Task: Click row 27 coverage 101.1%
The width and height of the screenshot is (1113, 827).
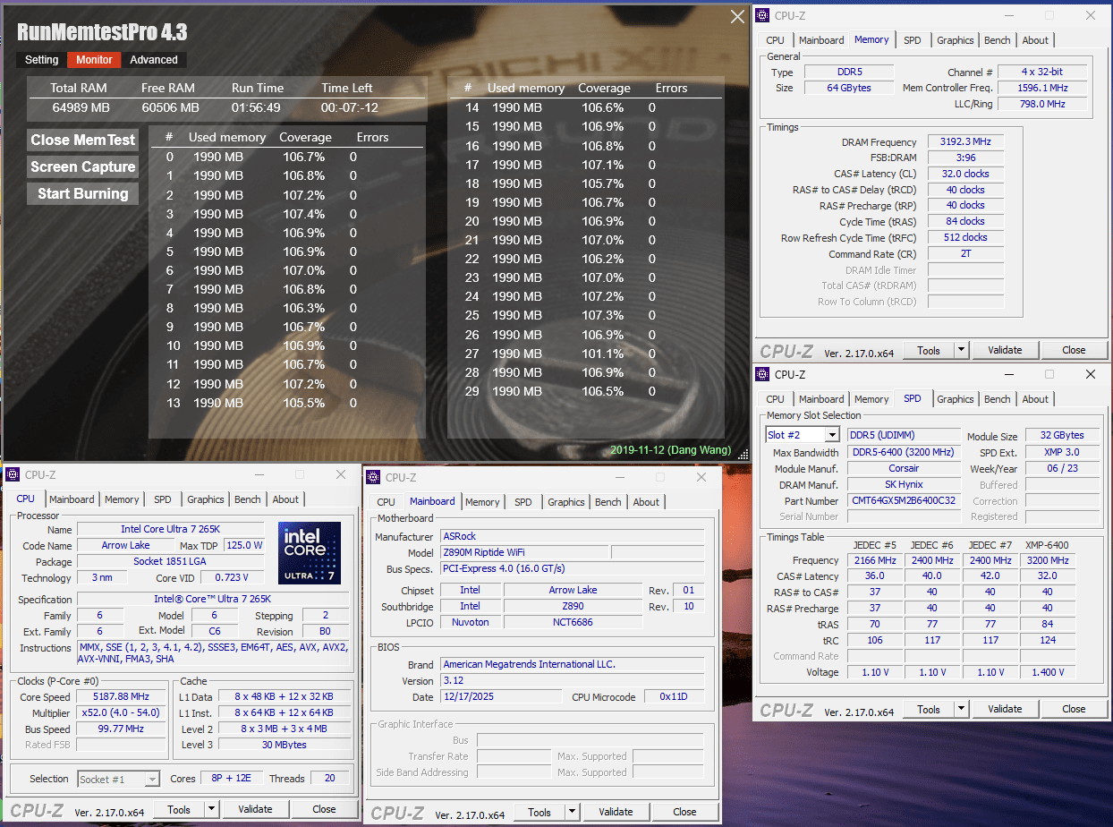Action: click(x=602, y=354)
